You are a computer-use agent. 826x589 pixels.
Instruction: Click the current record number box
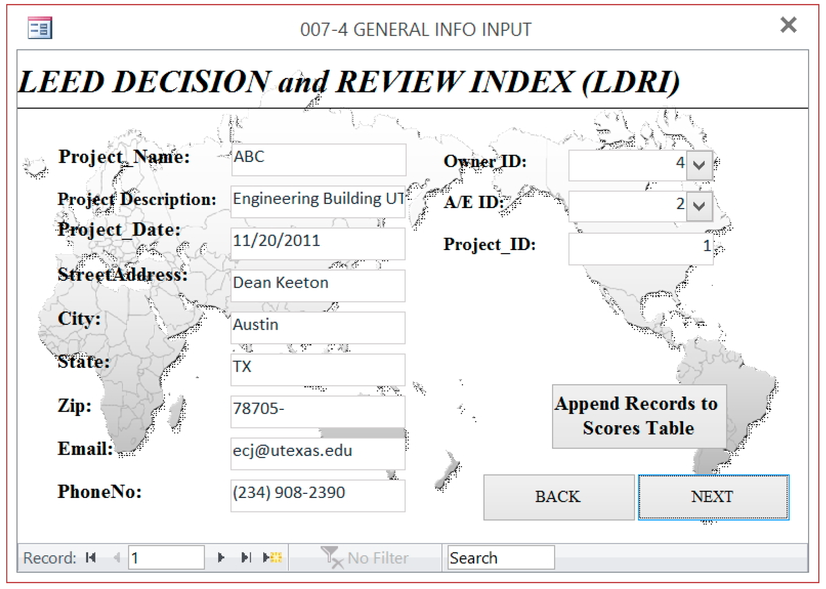point(166,558)
